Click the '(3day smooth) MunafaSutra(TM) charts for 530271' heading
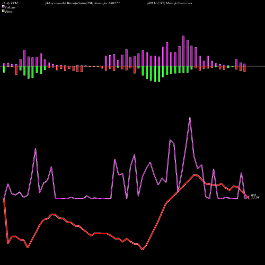The height and width of the screenshot is (265, 265). click(x=82, y=3)
